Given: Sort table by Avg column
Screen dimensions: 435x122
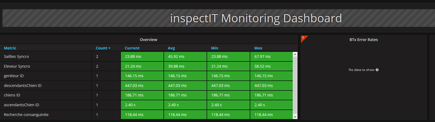Looking at the screenshot, I should tap(171, 48).
